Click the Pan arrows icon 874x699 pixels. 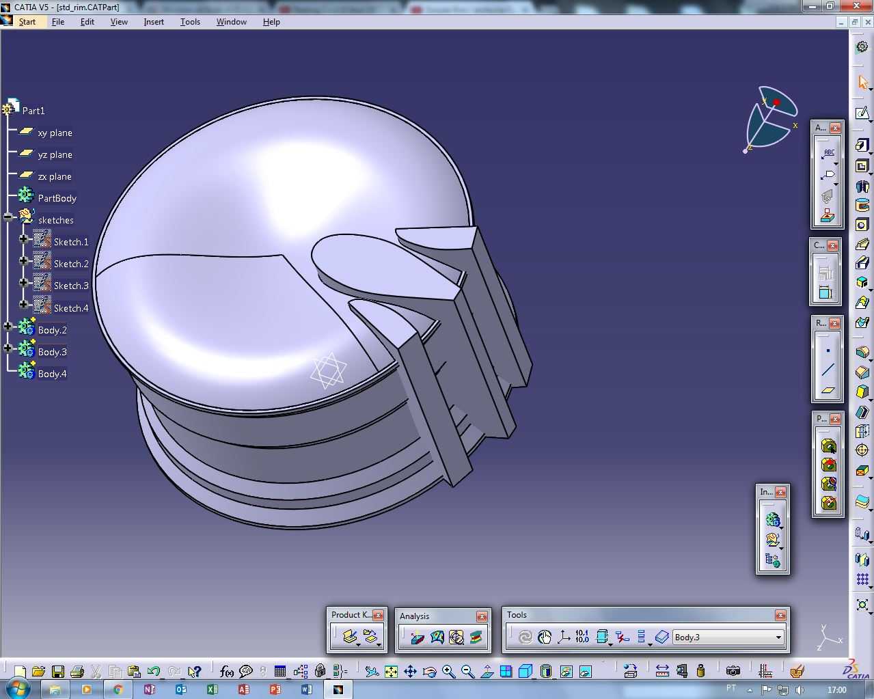(x=410, y=671)
